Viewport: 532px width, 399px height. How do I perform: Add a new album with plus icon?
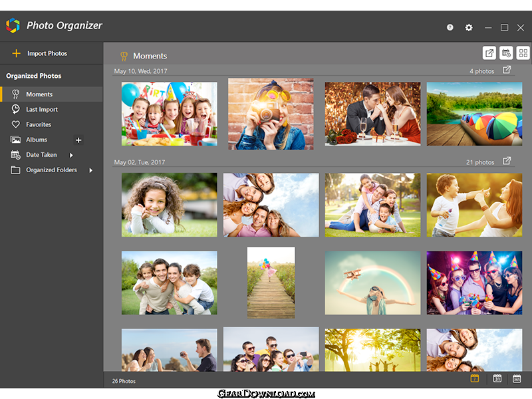(78, 140)
